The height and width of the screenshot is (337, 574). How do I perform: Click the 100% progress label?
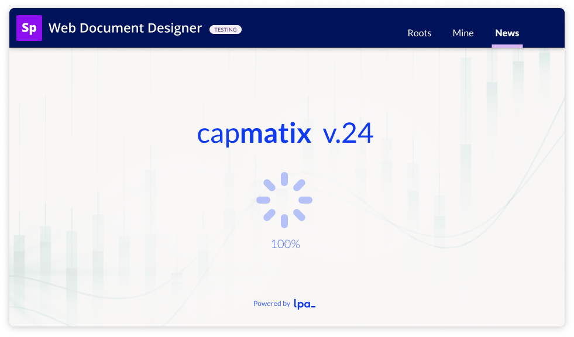[x=286, y=244]
